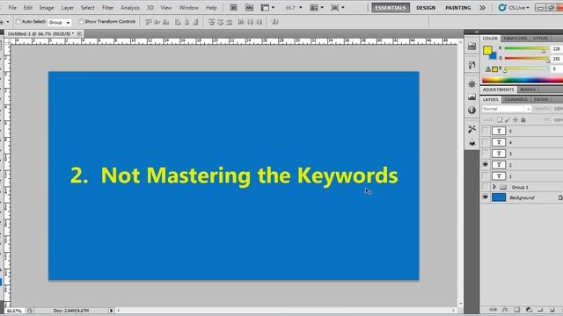Create new fill or adjustment layer
Viewport: 563px width, 316px height.
click(529, 310)
